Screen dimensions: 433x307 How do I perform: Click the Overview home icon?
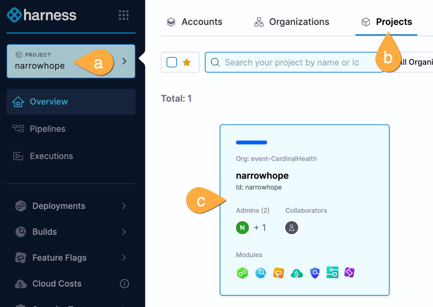(18, 102)
